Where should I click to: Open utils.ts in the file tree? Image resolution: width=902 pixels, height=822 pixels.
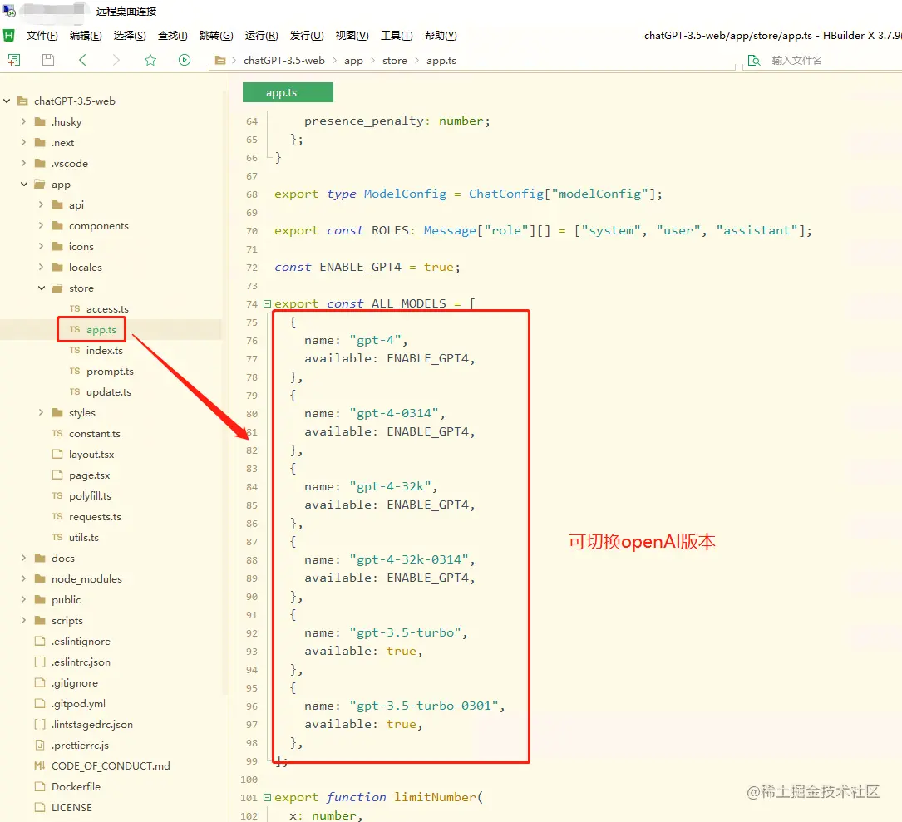point(83,537)
